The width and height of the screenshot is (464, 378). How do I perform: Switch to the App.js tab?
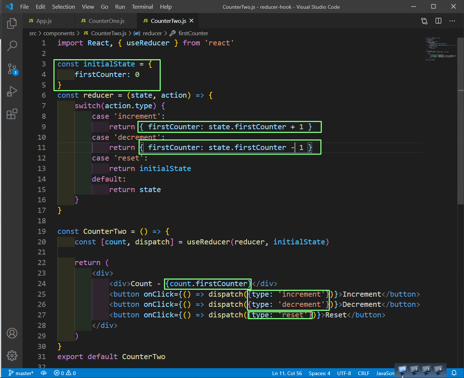(x=49, y=21)
